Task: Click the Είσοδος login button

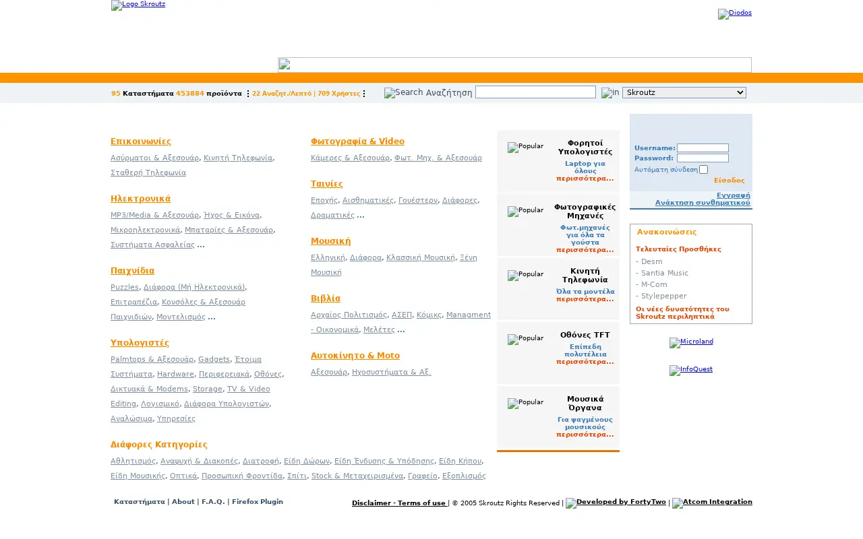Action: [730, 181]
